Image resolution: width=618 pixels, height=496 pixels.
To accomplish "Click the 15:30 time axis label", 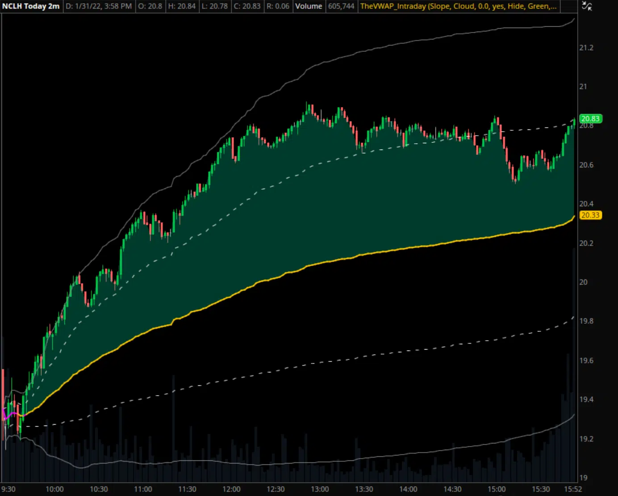I will (x=541, y=489).
